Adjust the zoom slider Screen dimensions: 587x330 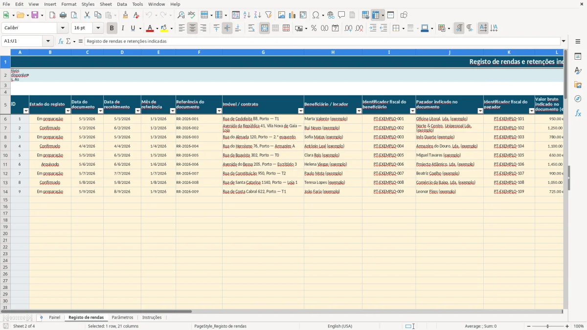tap(548, 326)
